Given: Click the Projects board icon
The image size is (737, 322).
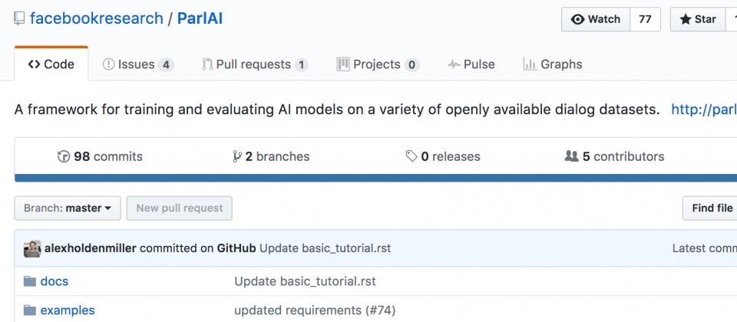Looking at the screenshot, I should (x=343, y=64).
